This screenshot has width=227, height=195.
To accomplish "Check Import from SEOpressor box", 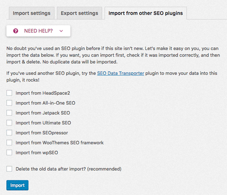I will (9, 133).
